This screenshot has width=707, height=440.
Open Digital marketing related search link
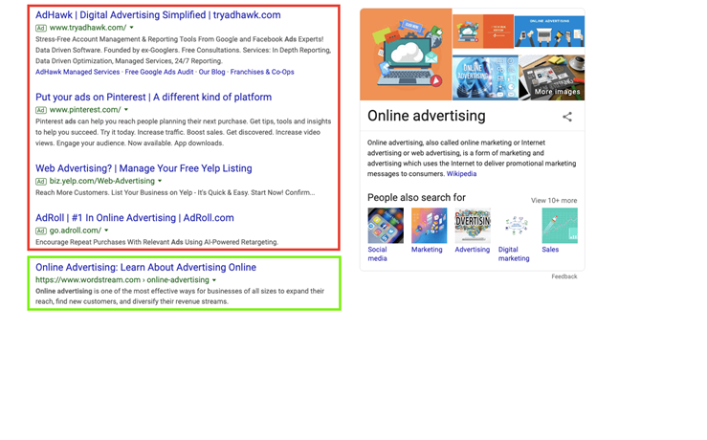(x=514, y=253)
